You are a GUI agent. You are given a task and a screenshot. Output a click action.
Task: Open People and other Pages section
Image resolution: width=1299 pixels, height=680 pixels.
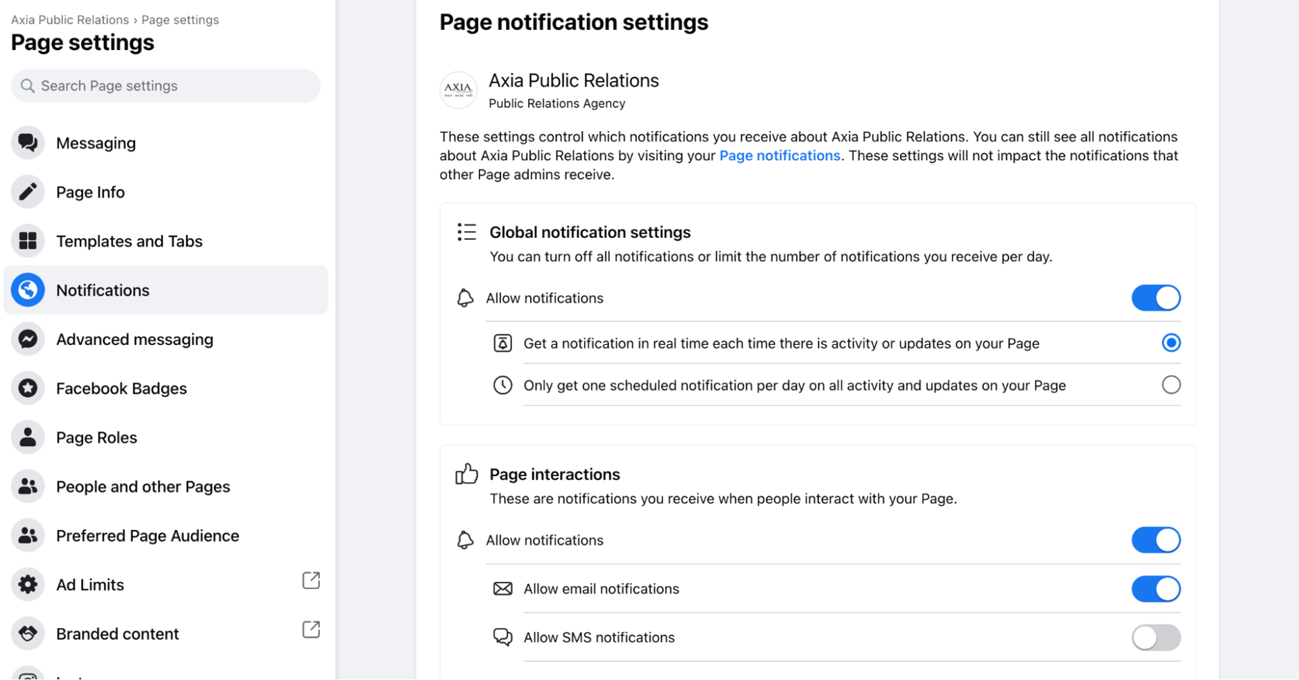pos(143,486)
